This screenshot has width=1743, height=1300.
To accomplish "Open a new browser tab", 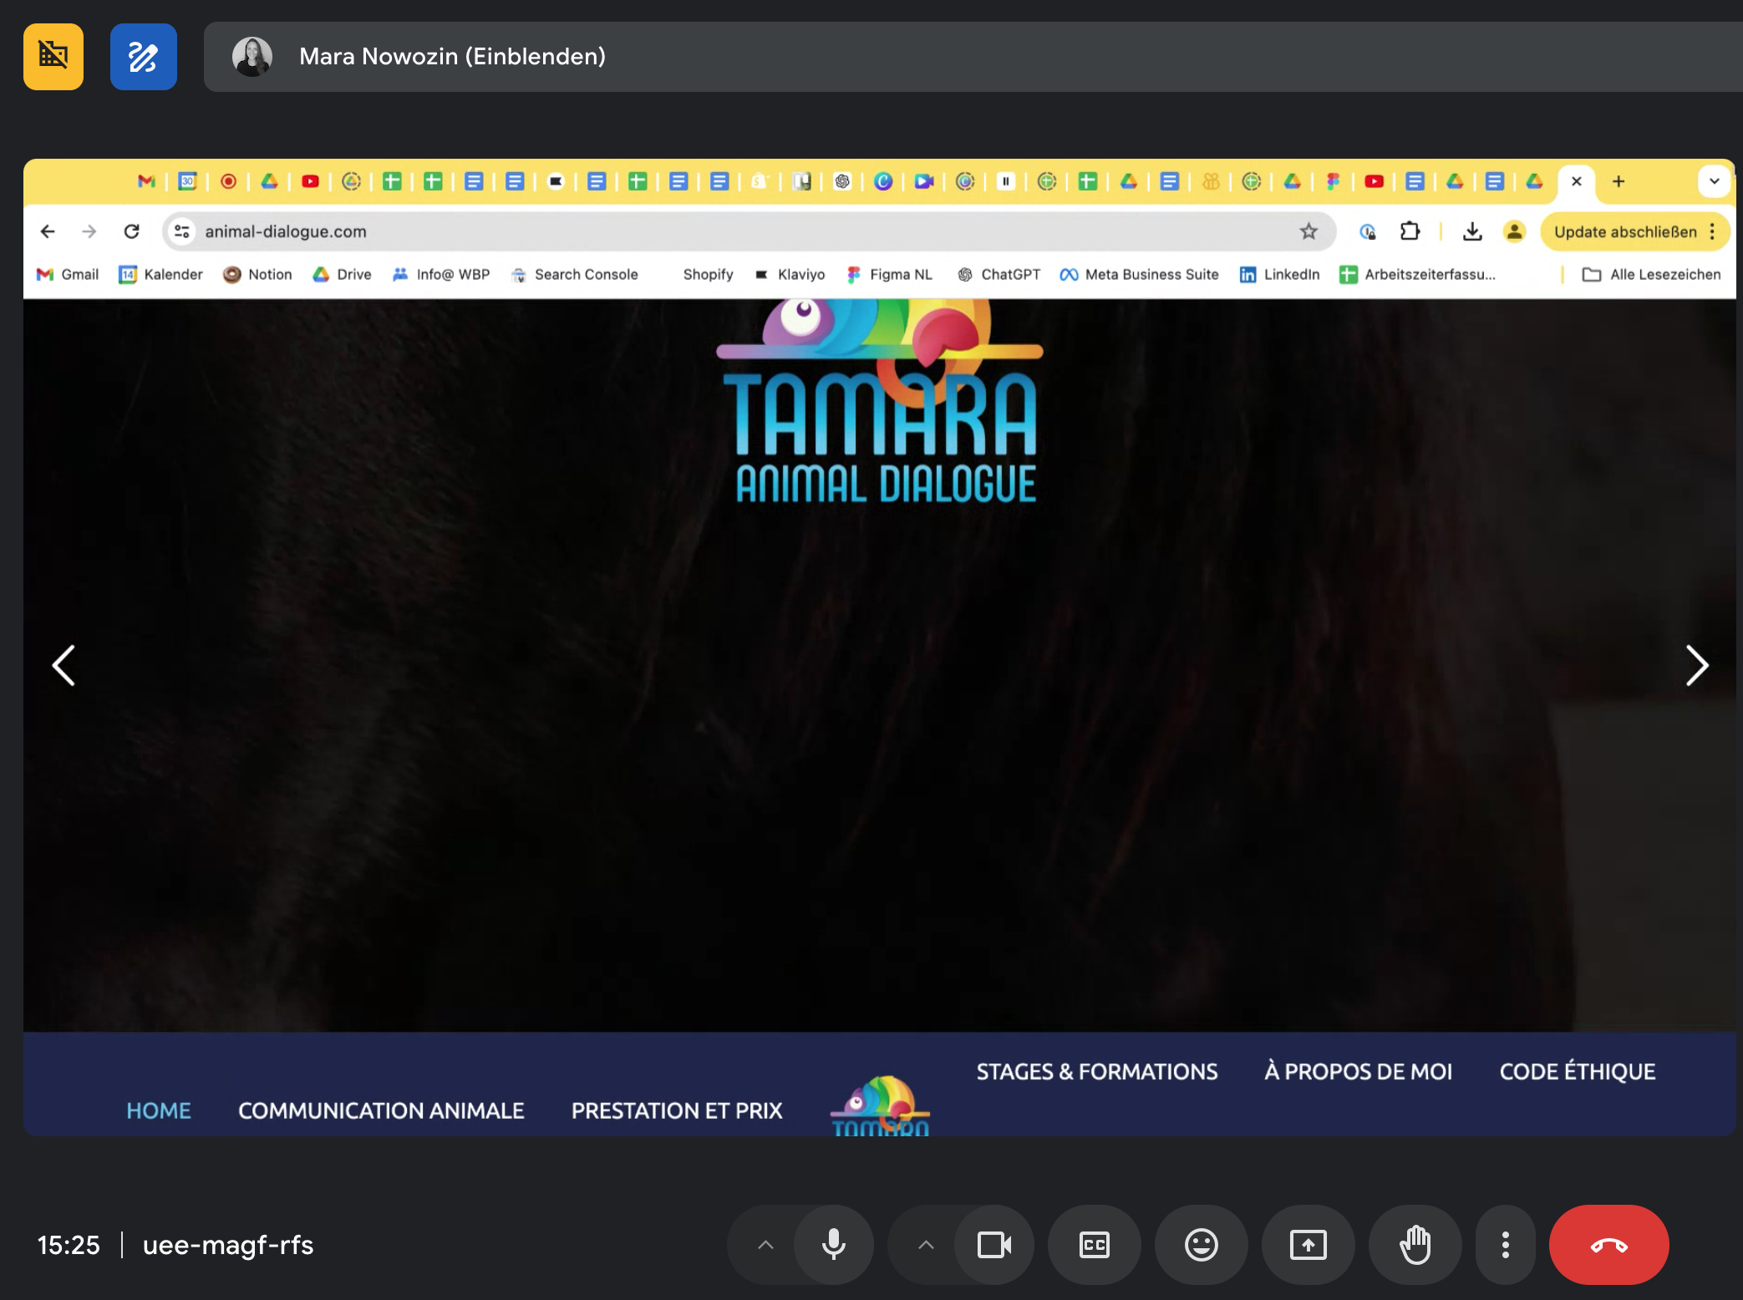I will click(1618, 181).
